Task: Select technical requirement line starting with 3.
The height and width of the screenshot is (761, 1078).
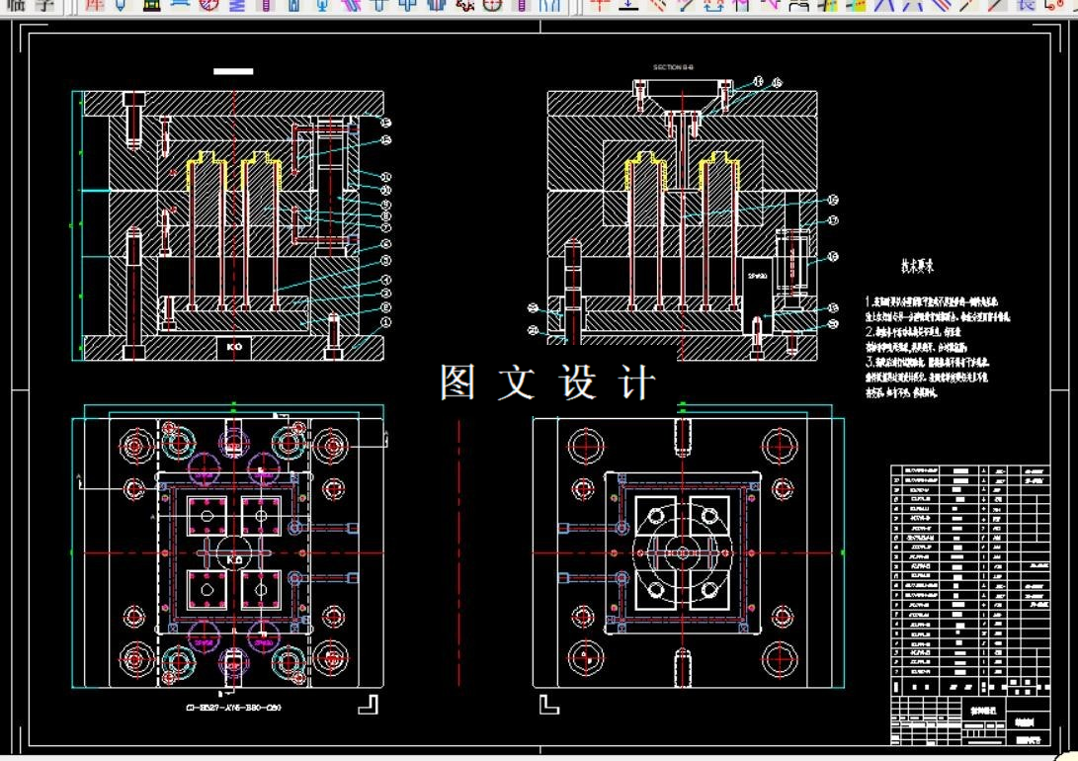Action: pyautogui.click(x=927, y=362)
